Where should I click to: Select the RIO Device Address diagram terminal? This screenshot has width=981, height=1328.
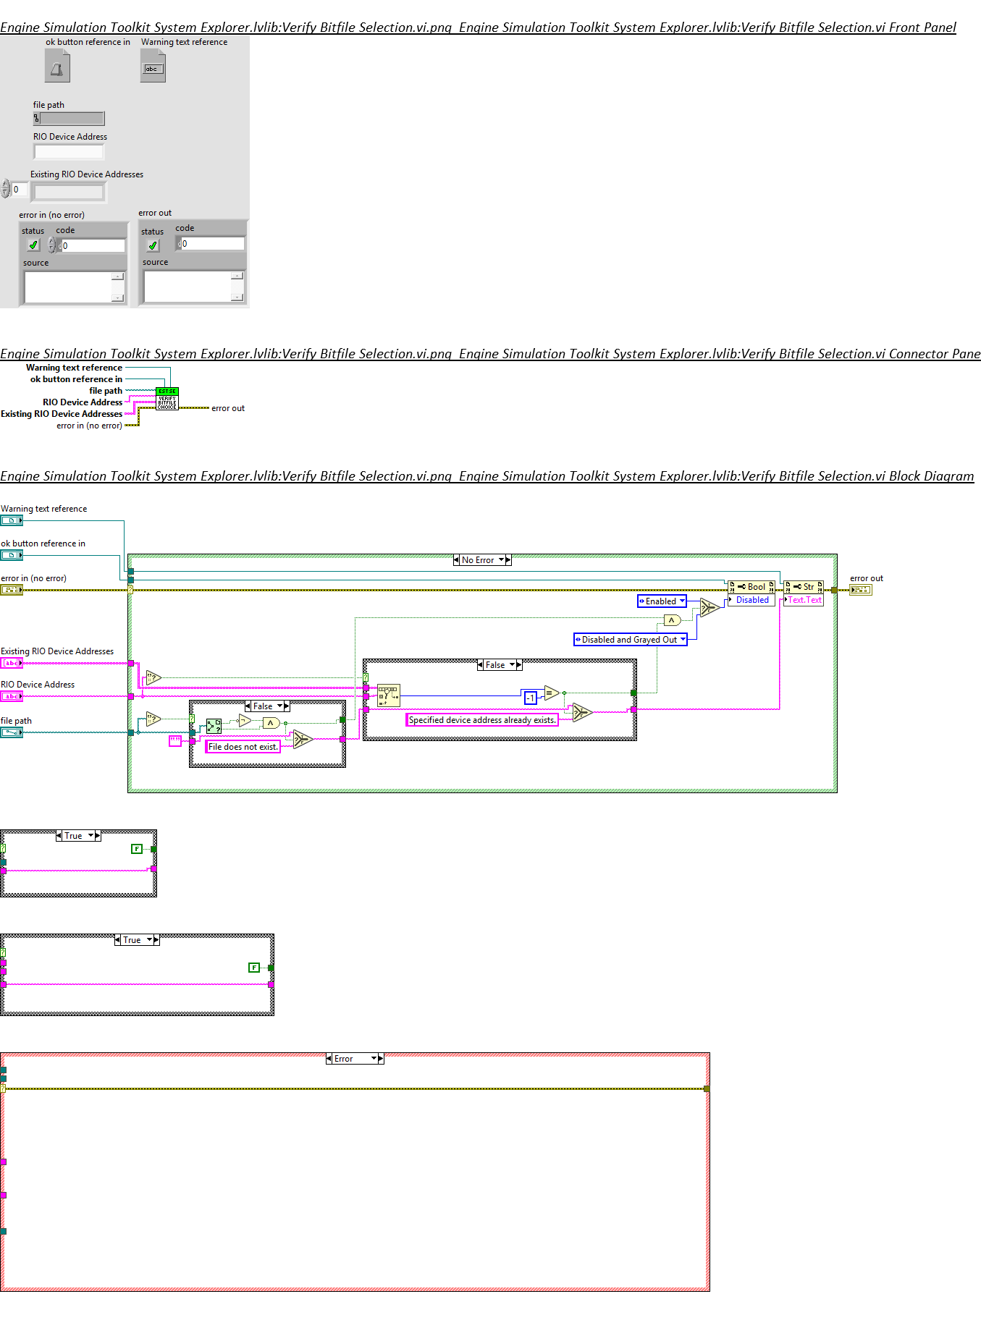click(x=12, y=696)
